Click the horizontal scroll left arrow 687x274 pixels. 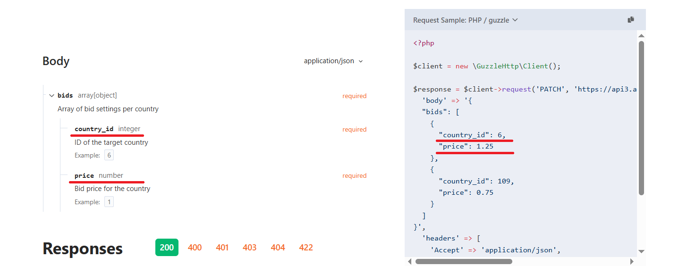click(x=409, y=261)
